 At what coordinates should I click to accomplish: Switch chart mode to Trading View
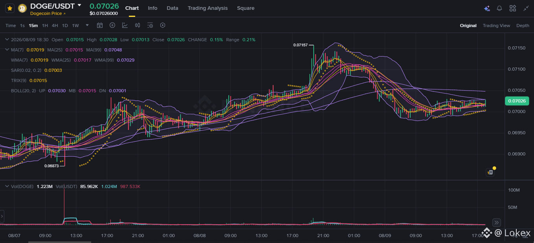(496, 26)
